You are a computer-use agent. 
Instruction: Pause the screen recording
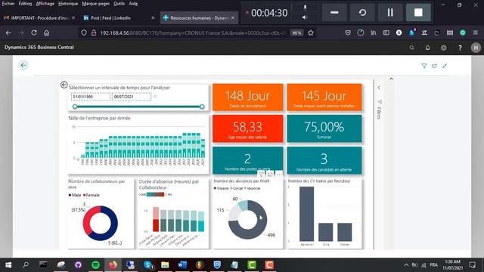click(x=390, y=12)
